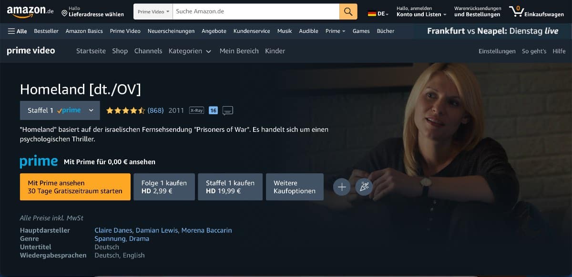Open the Staffel 1 season dropdown

point(60,110)
